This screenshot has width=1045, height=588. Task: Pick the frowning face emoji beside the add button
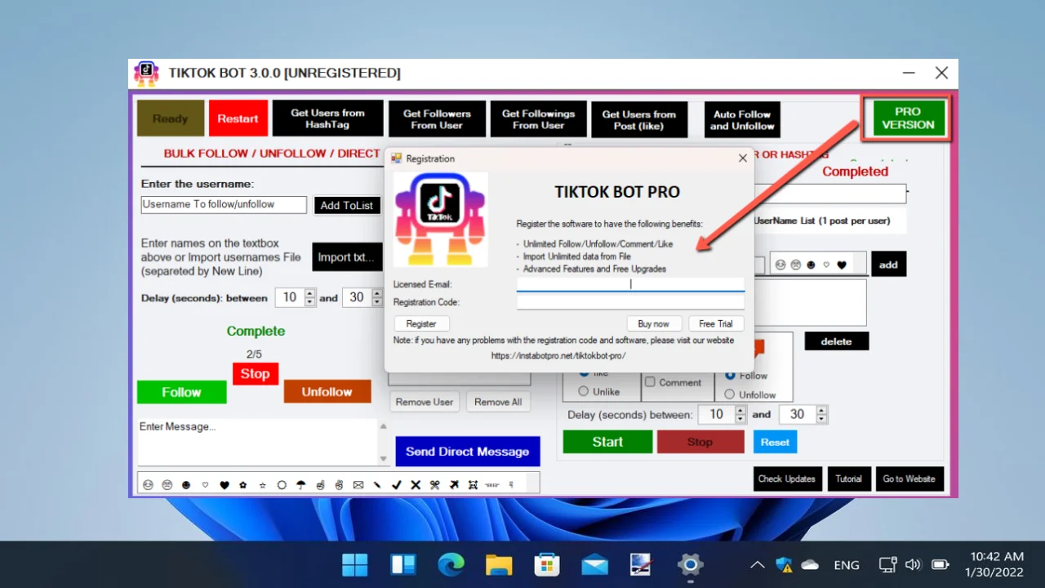tap(796, 265)
